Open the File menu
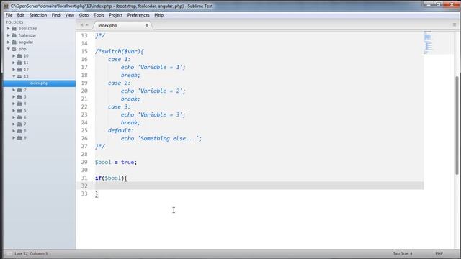The width and height of the screenshot is (461, 259). [9, 15]
